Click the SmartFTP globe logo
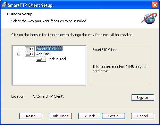Viewport: 160px width, 125px height. click(x=149, y=18)
